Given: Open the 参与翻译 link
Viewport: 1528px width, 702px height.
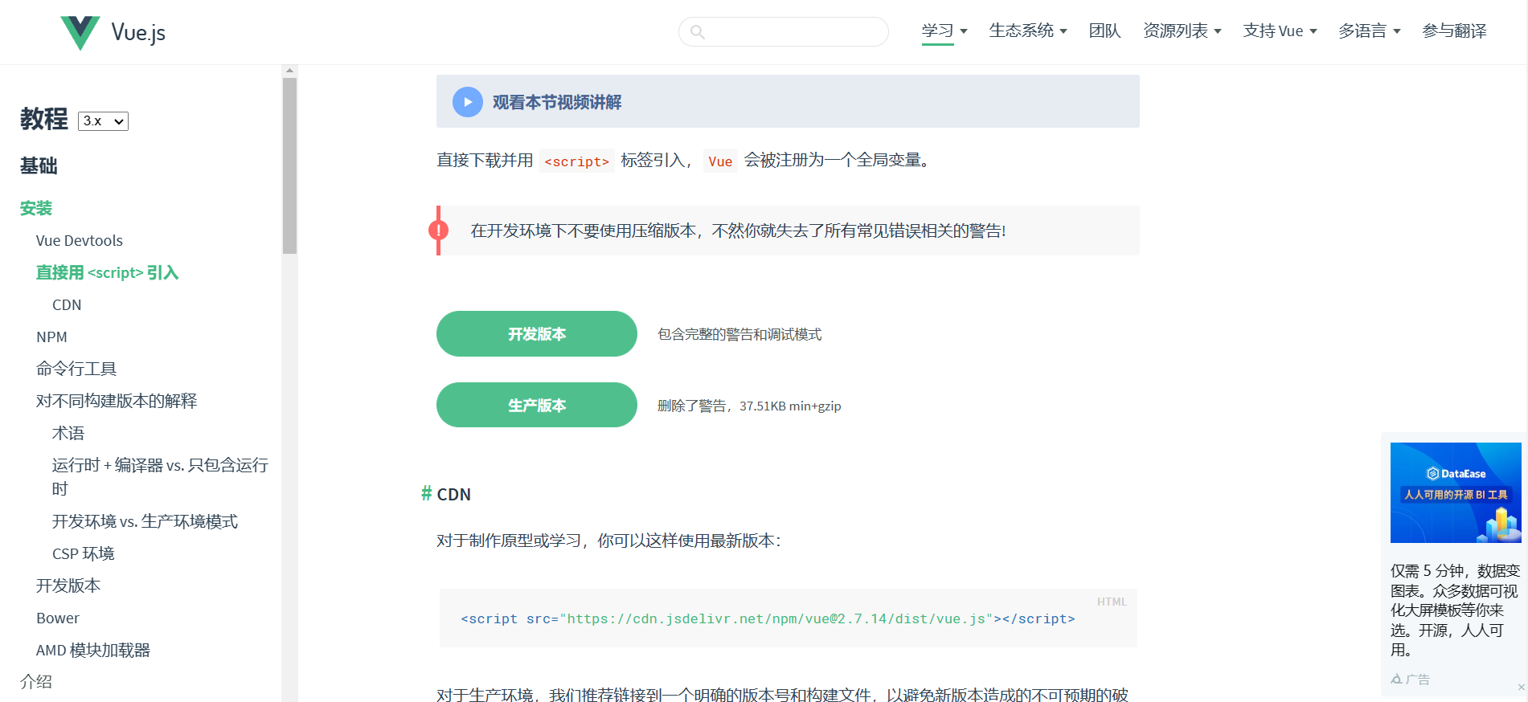Looking at the screenshot, I should click(1454, 31).
